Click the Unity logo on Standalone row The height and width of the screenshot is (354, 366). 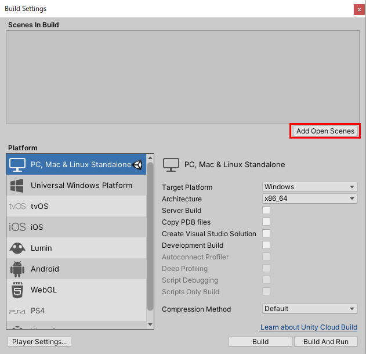coord(137,165)
